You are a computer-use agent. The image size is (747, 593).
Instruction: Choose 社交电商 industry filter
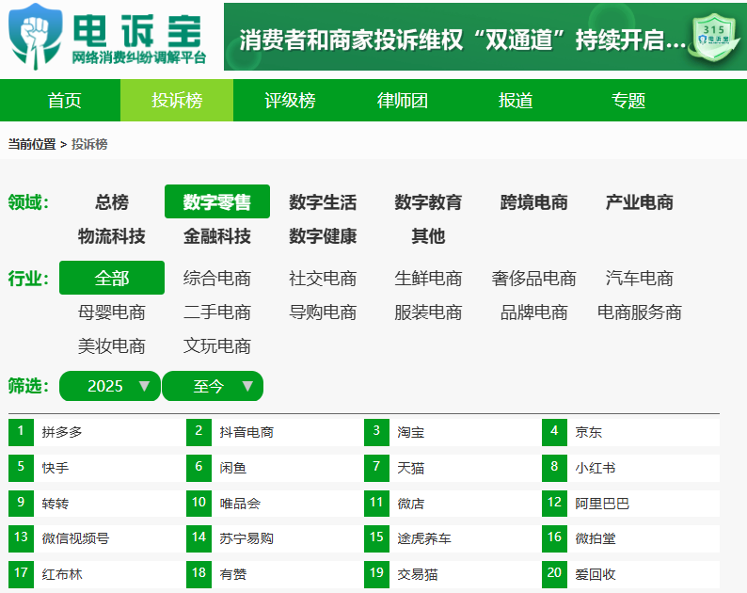click(x=323, y=278)
